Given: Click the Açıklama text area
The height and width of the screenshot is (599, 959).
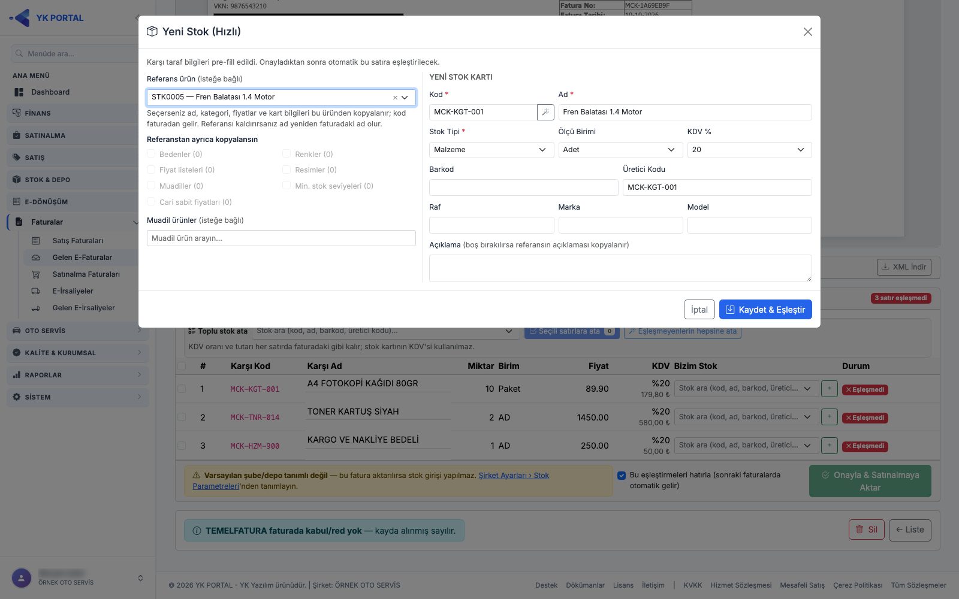Looking at the screenshot, I should (620, 268).
